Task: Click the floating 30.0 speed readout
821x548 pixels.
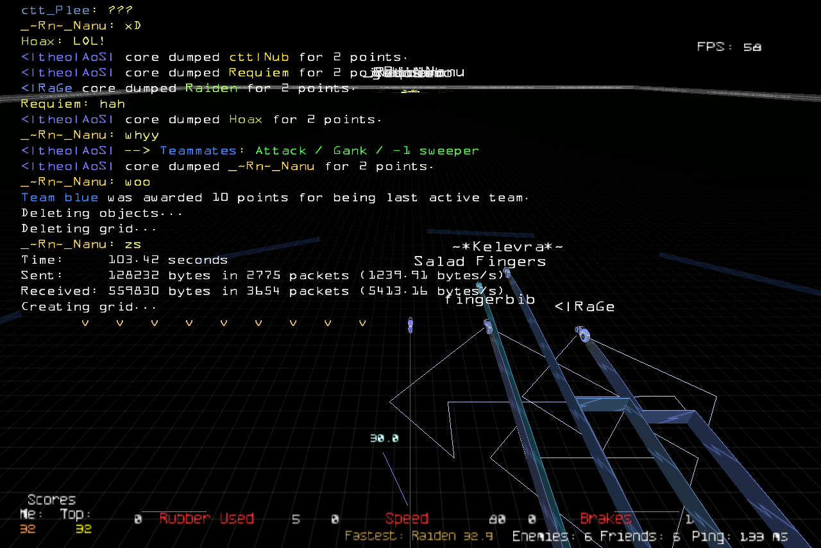Action: tap(384, 438)
